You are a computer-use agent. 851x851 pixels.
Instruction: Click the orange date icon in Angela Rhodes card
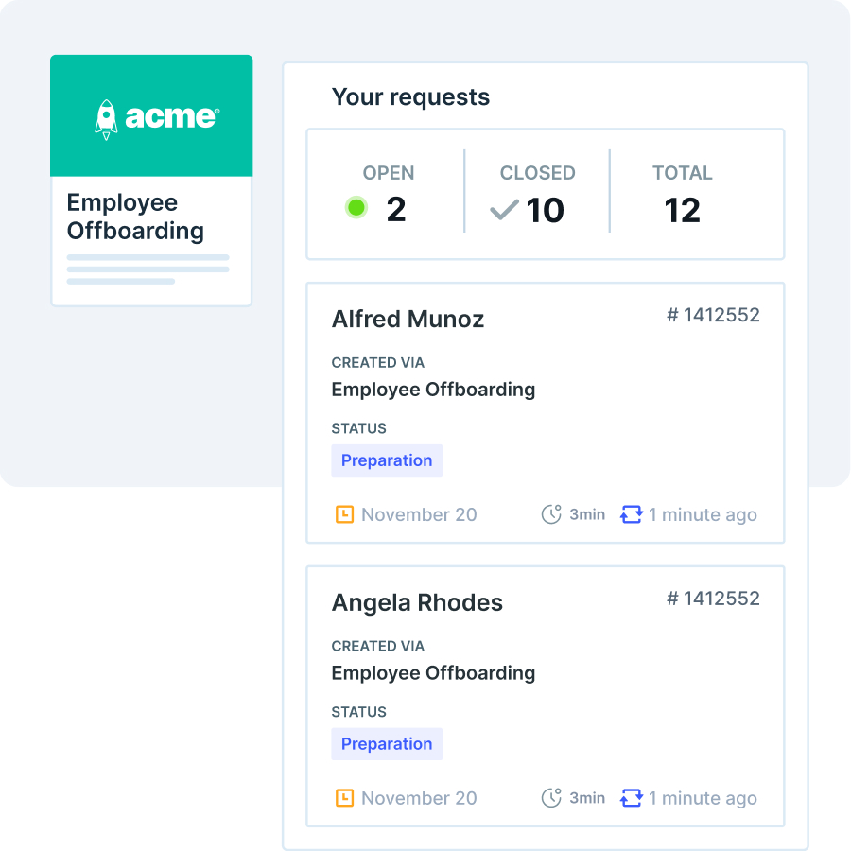(345, 798)
